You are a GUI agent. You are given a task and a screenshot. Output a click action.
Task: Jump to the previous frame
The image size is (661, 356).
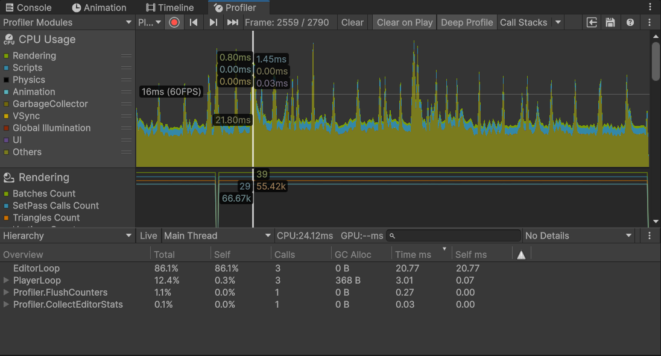pyautogui.click(x=194, y=22)
